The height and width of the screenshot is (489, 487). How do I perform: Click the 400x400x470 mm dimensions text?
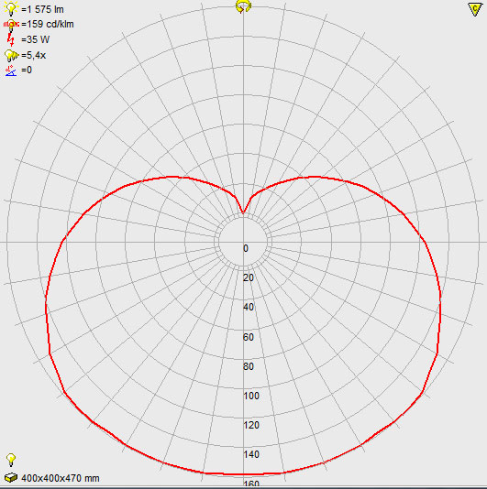[61, 478]
